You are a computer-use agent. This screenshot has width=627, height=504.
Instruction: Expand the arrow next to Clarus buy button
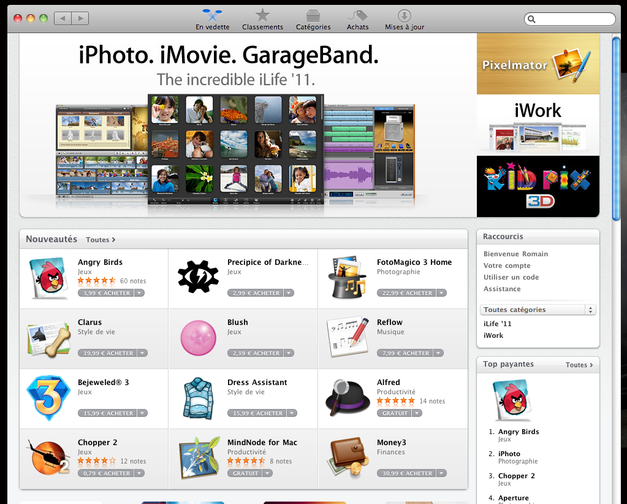[x=142, y=353]
